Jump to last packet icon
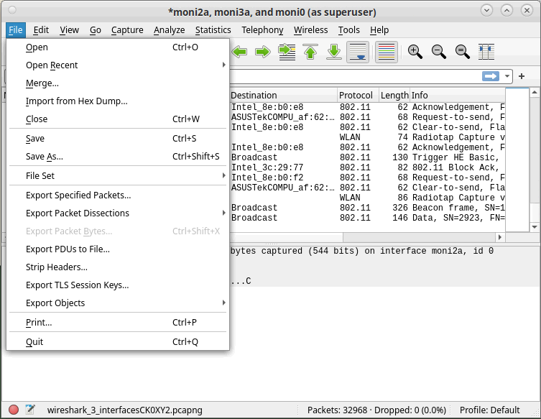 coord(334,52)
